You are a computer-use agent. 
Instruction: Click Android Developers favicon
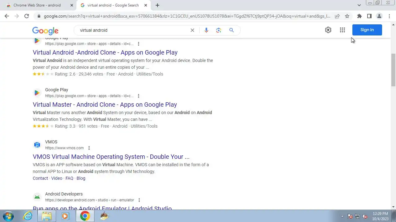[x=37, y=197]
